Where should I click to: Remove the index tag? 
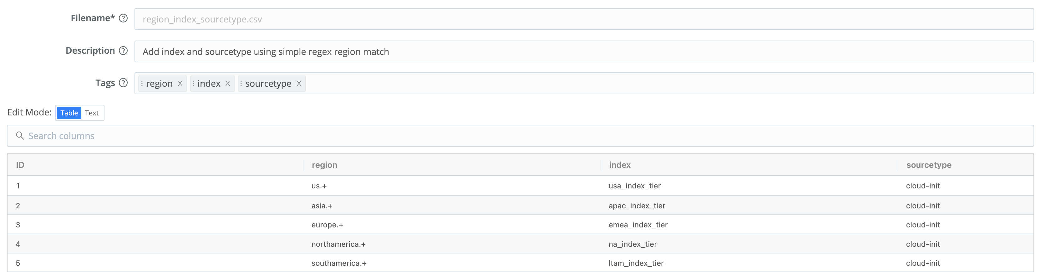click(227, 83)
